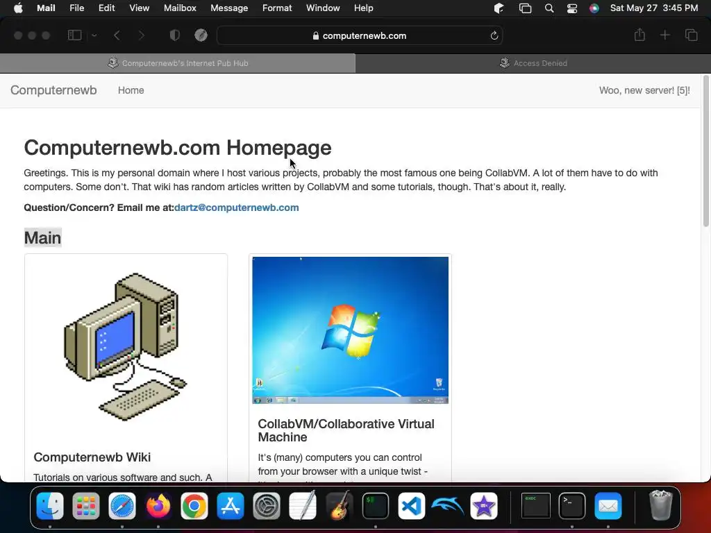Open the Computernewb Wiki card title
The width and height of the screenshot is (711, 533).
[92, 457]
